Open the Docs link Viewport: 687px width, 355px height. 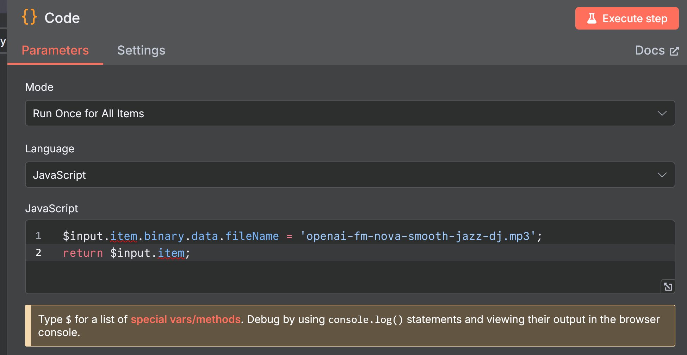pyautogui.click(x=650, y=50)
